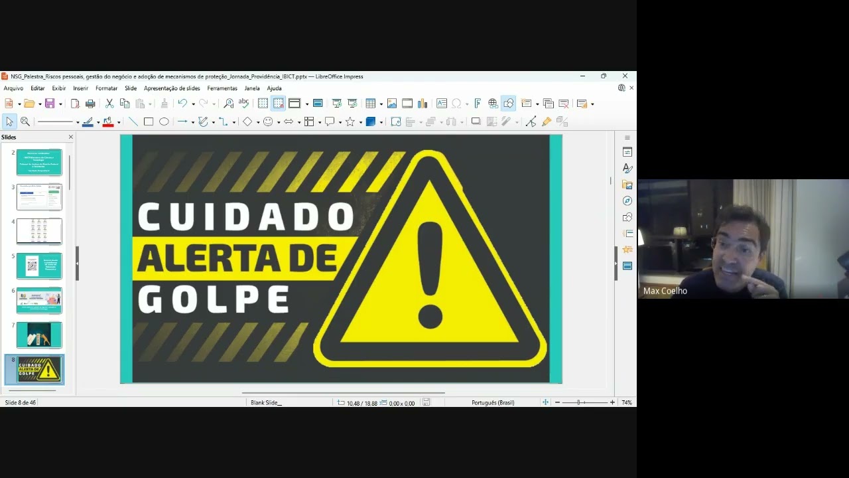The width and height of the screenshot is (849, 478).
Task: Toggle Show Draw Functions button
Action: (x=509, y=104)
